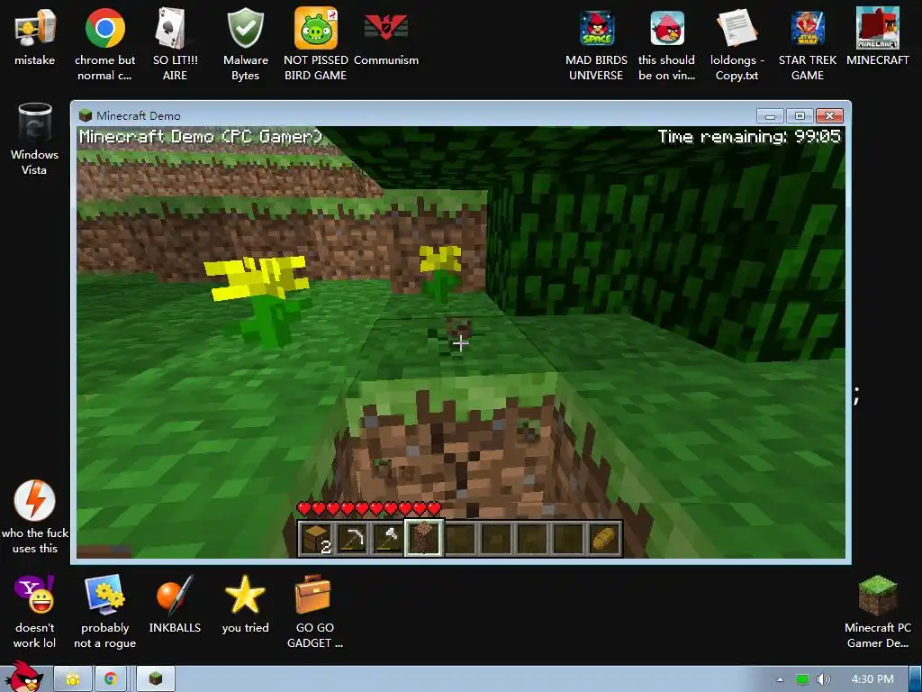Select the axe hotbar slot
This screenshot has height=692, width=922.
[x=387, y=538]
